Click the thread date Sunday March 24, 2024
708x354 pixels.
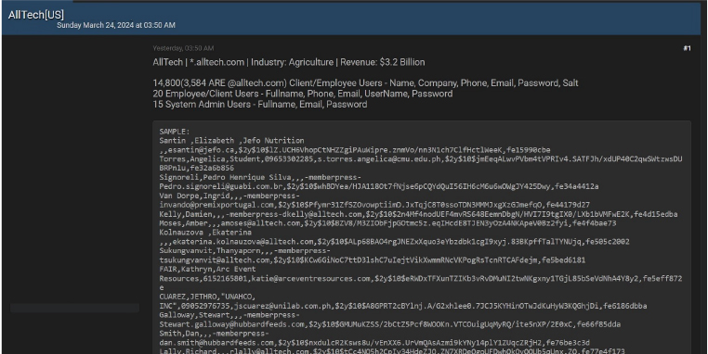tap(116, 25)
